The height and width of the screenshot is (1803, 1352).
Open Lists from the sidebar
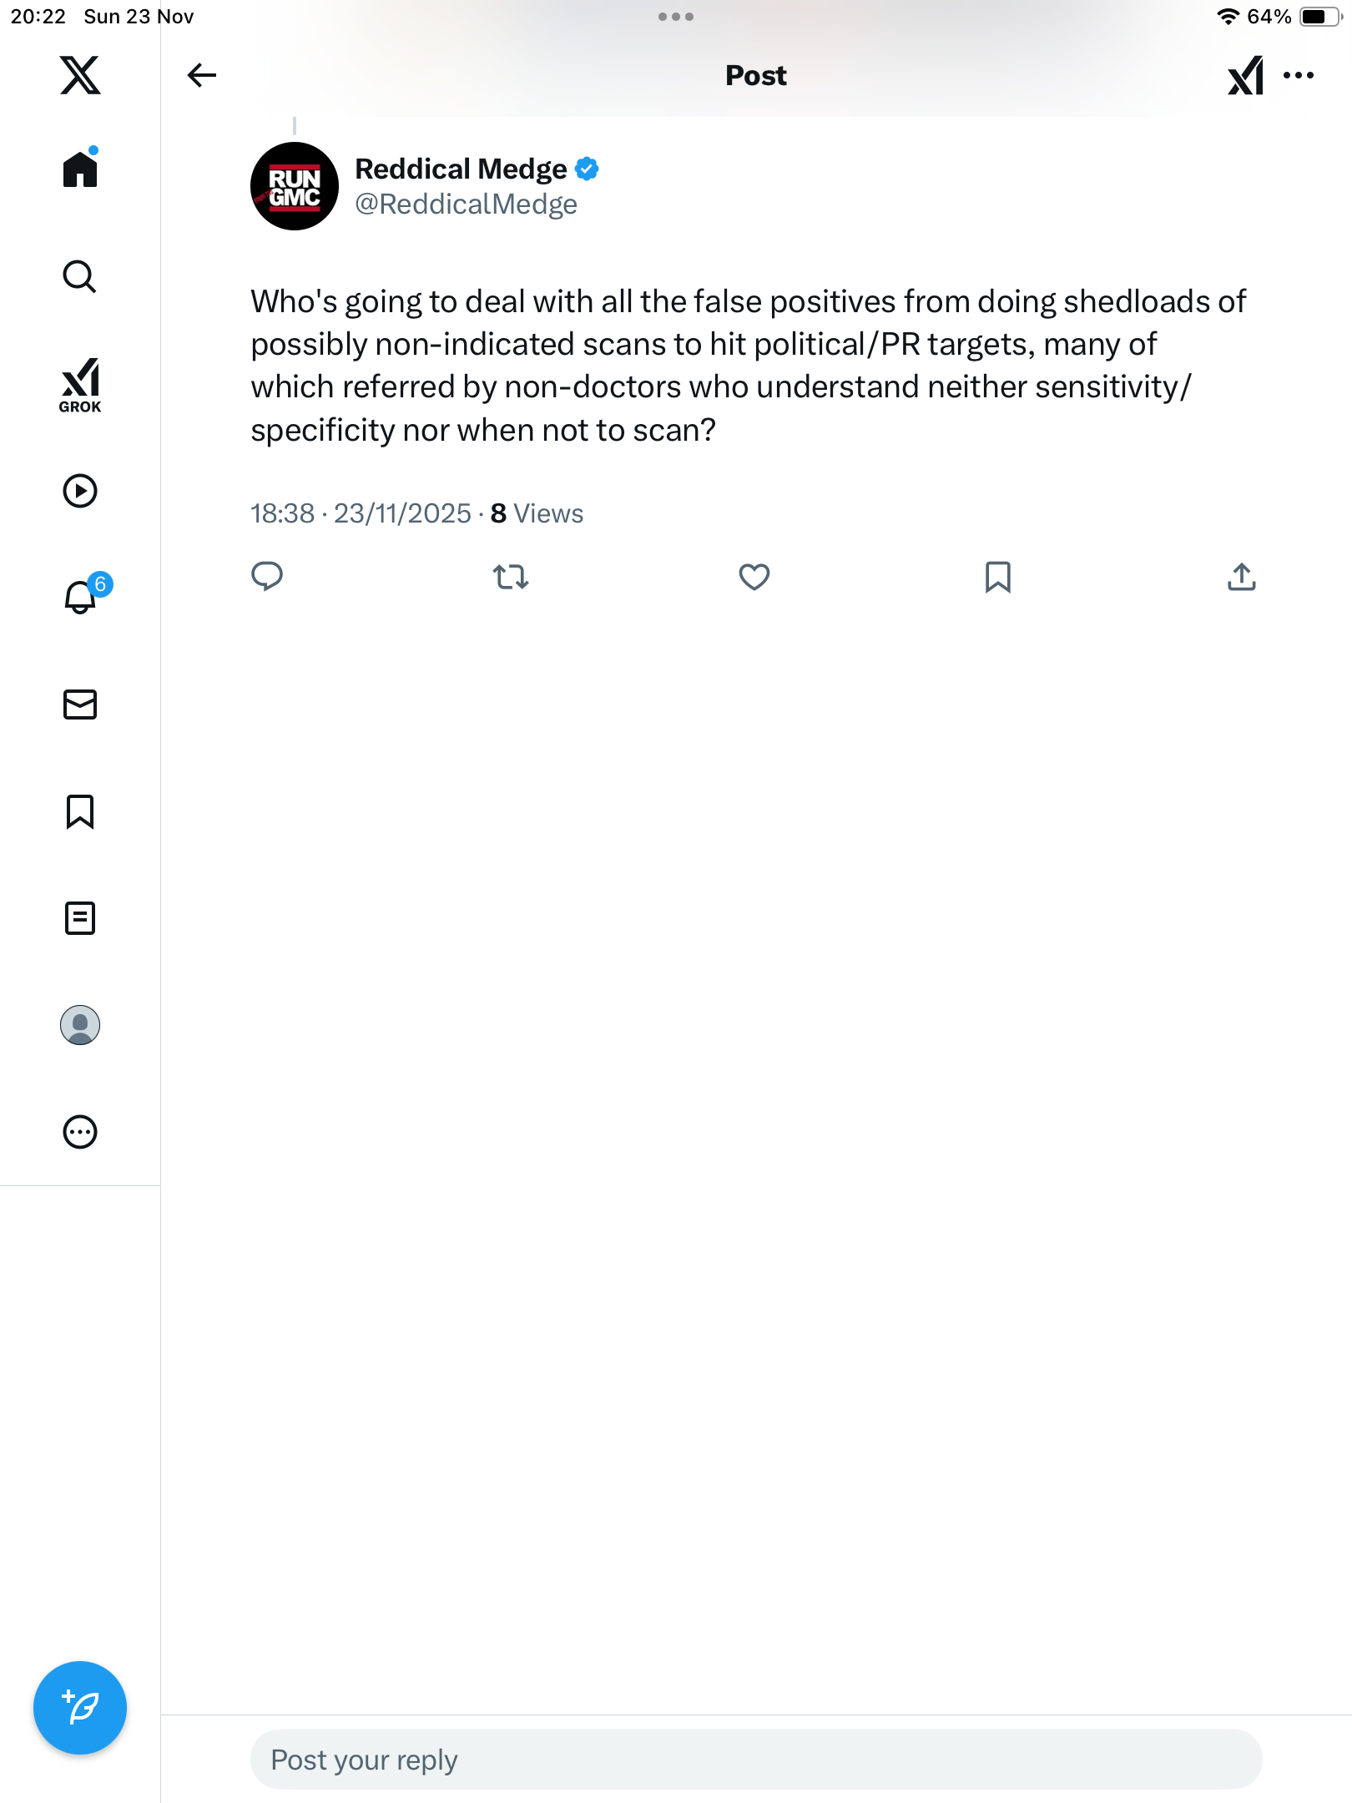point(80,918)
